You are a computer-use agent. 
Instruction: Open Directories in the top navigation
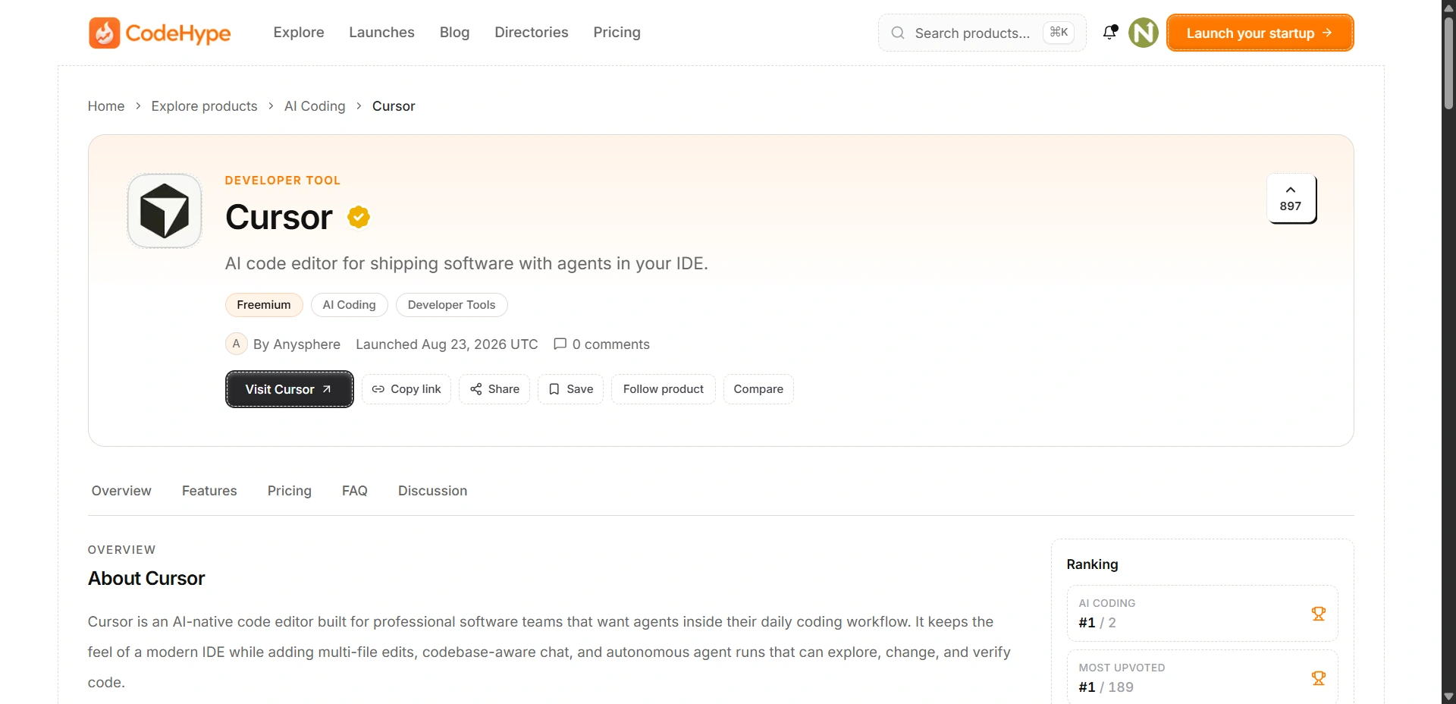(532, 33)
